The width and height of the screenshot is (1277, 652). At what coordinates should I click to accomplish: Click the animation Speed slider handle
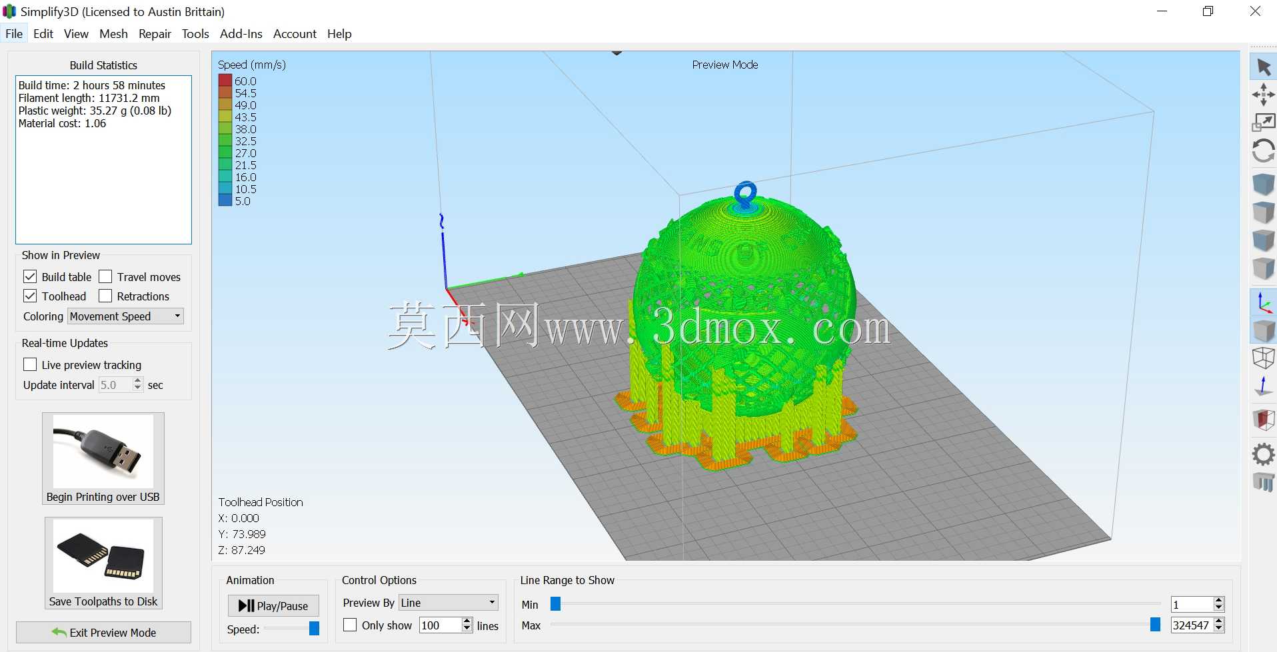(314, 629)
